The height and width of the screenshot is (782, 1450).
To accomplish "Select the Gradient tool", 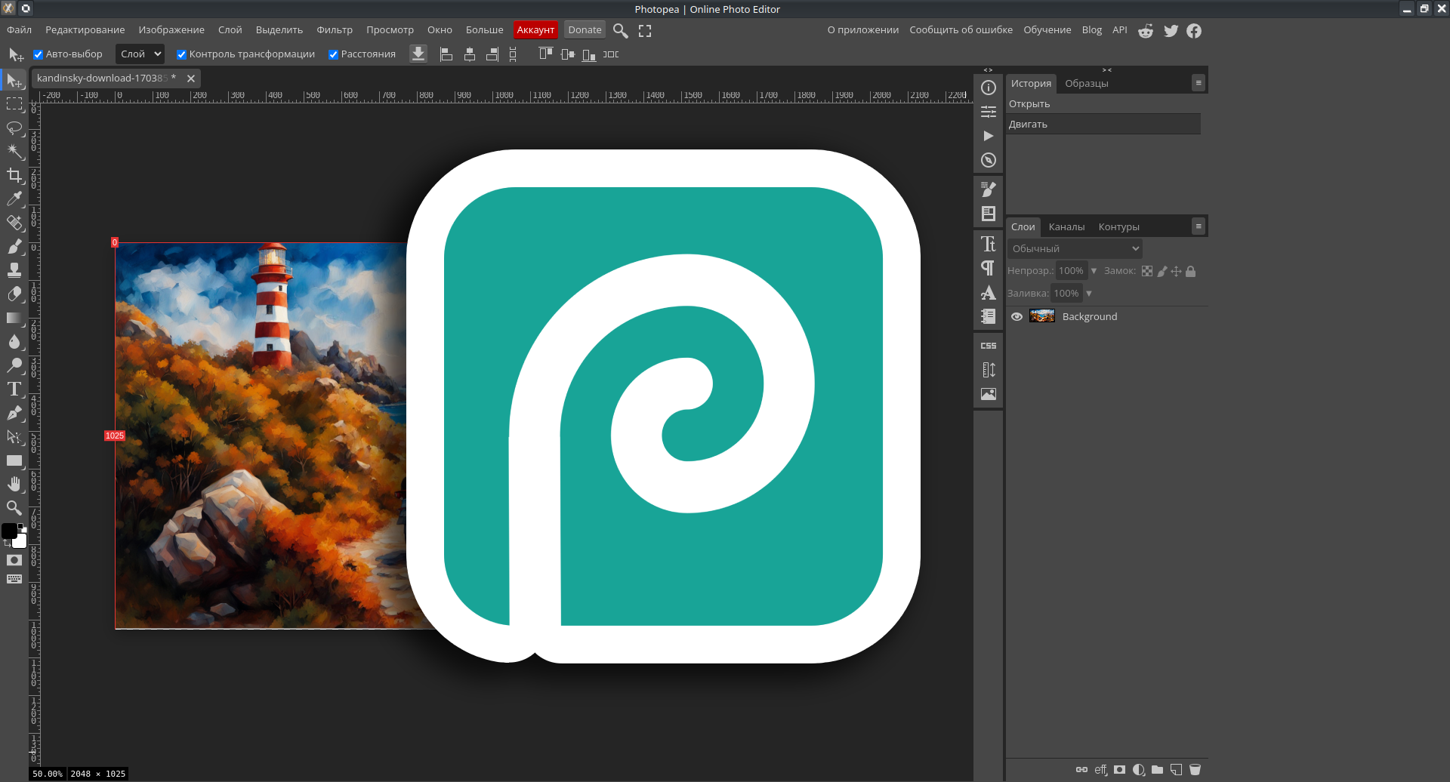I will [x=14, y=318].
